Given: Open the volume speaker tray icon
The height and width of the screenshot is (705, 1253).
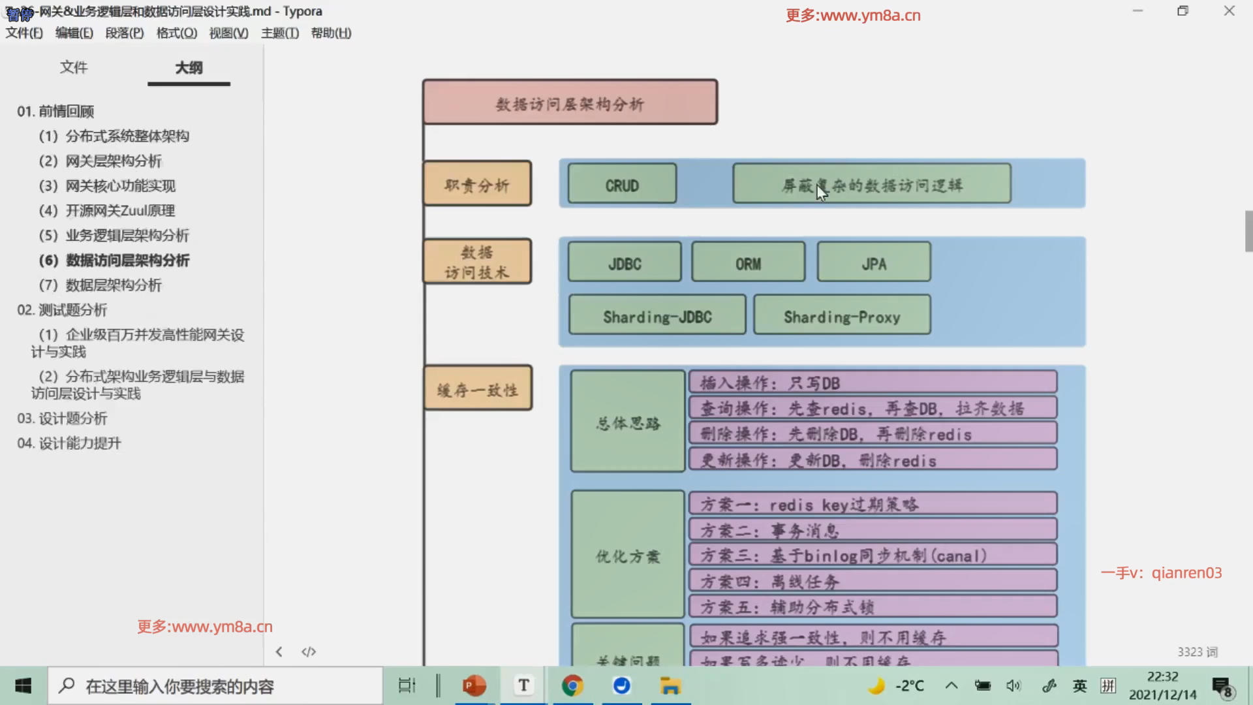Looking at the screenshot, I should (x=1013, y=685).
